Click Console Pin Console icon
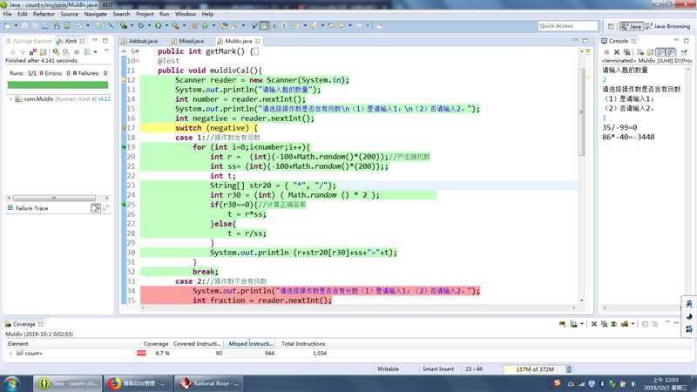 [684, 52]
